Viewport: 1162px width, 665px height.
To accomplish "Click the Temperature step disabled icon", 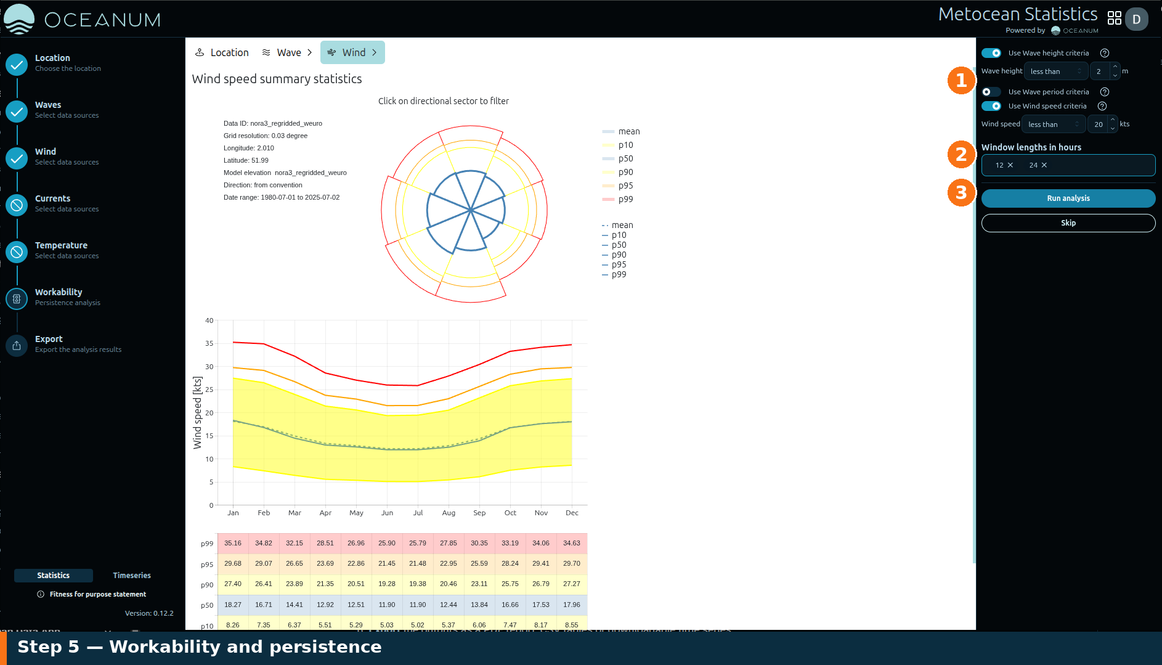I will pyautogui.click(x=17, y=251).
